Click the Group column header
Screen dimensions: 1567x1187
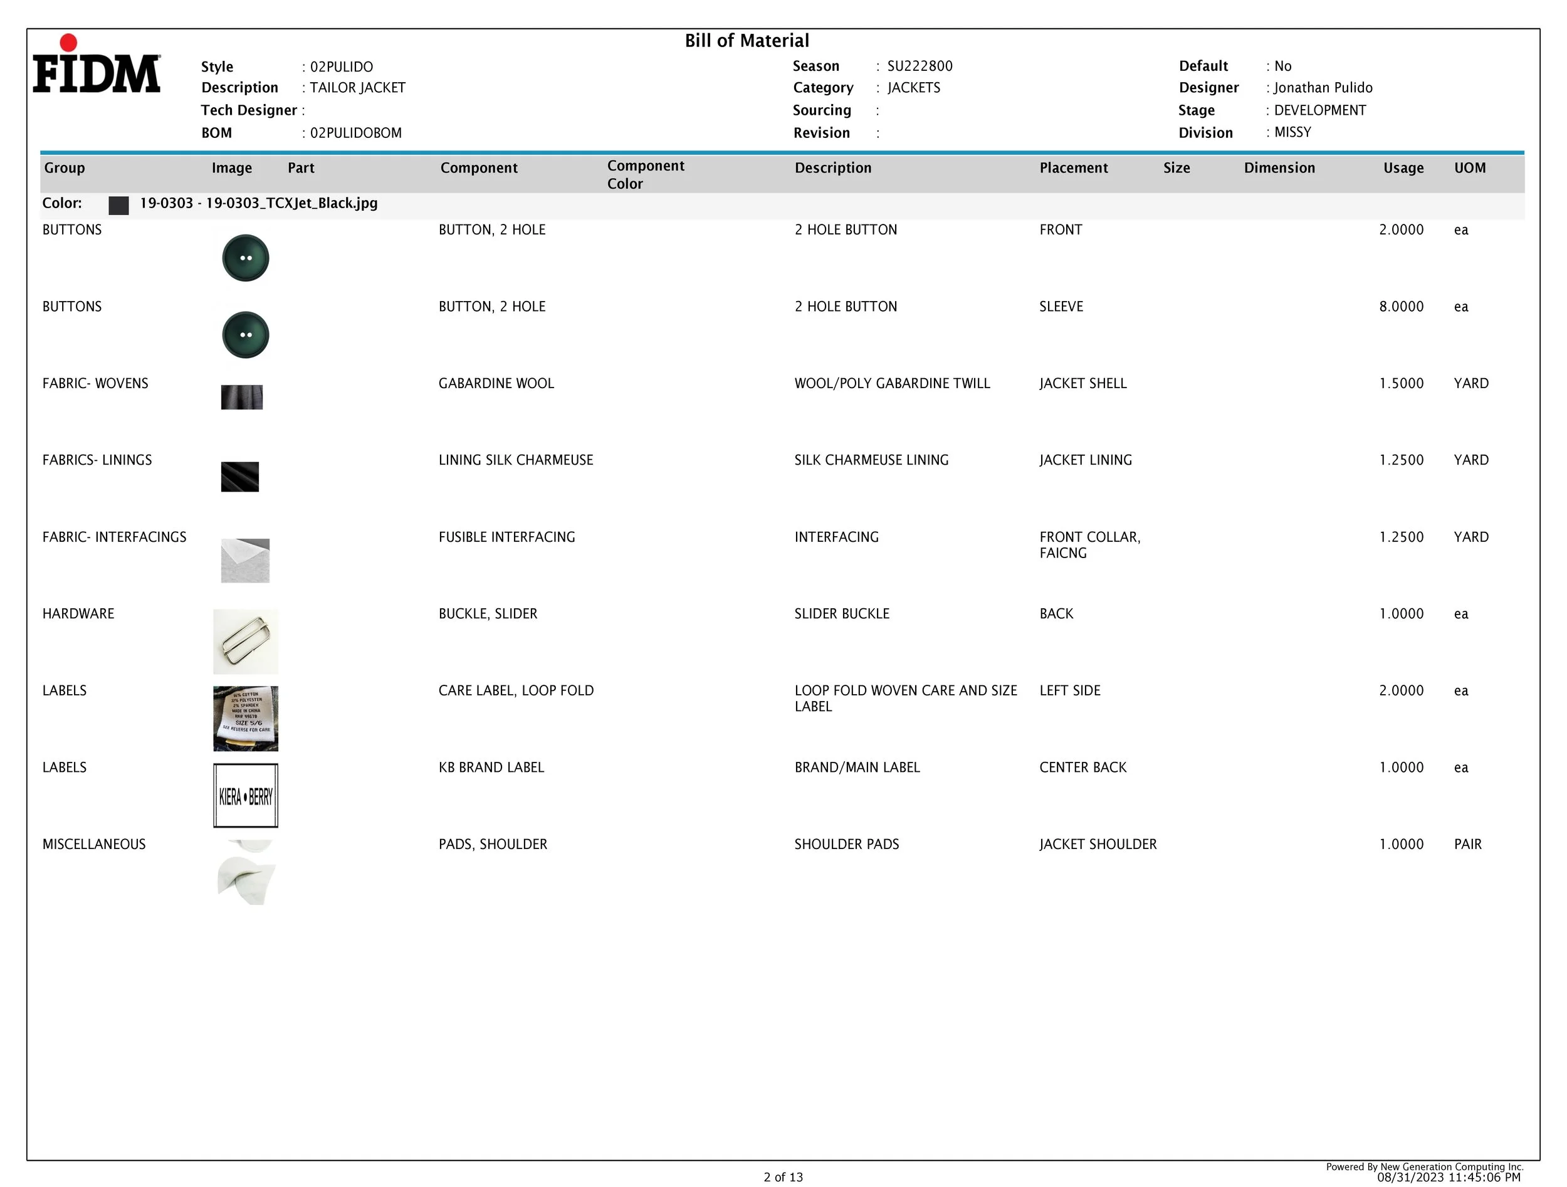pyautogui.click(x=65, y=168)
